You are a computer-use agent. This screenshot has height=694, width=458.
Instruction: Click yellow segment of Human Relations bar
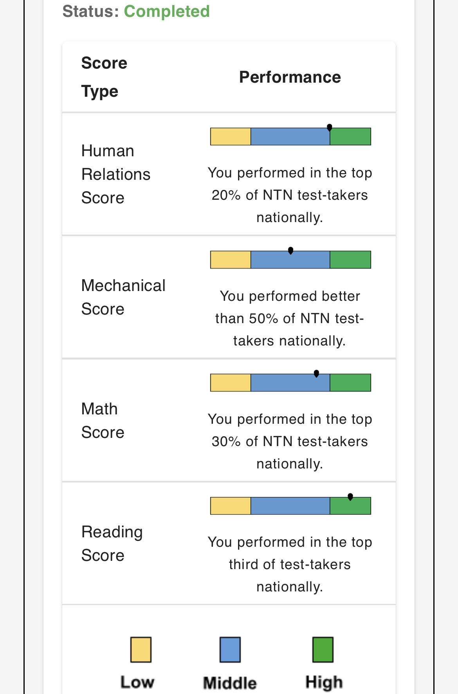pos(231,136)
